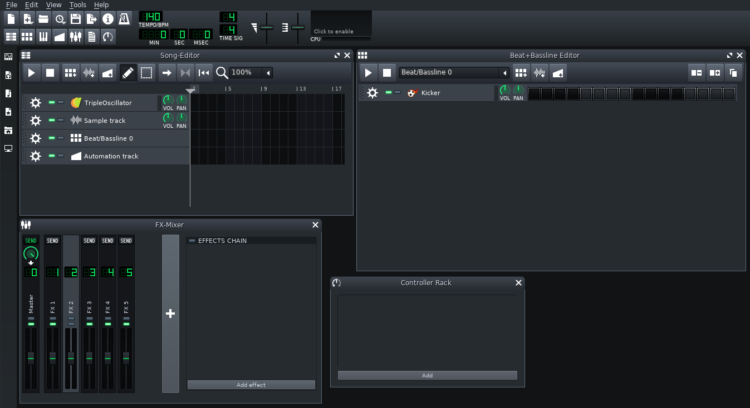Open the View menu
The image size is (750, 408).
tap(53, 5)
